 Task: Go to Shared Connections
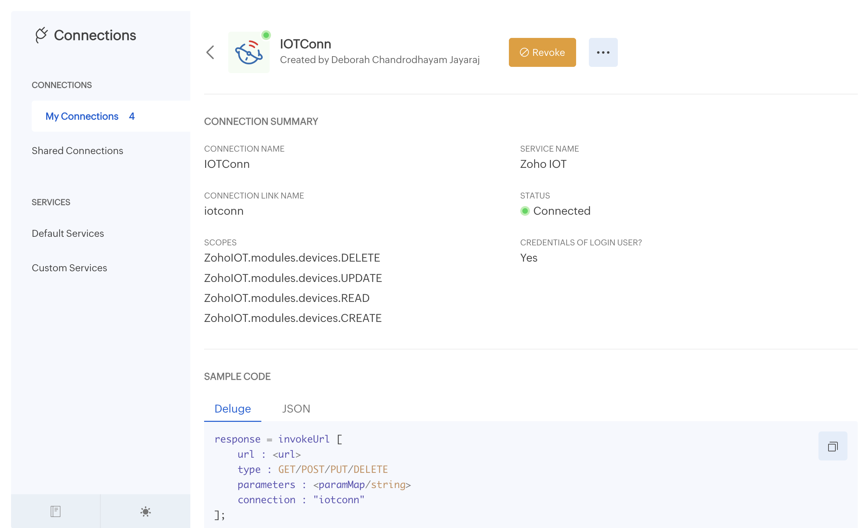(78, 151)
